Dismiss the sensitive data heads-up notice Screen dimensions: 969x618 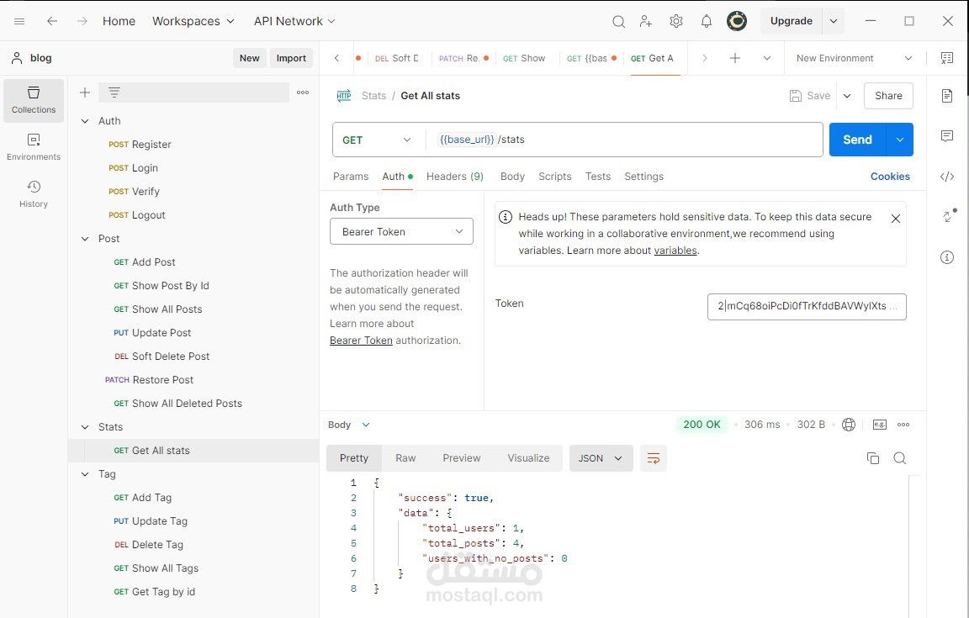point(896,219)
